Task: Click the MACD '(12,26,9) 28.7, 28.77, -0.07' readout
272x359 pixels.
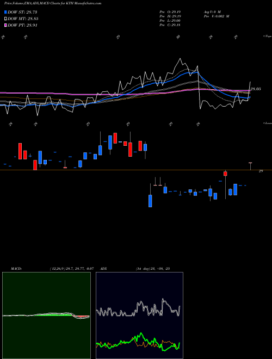Action: [x=72, y=269]
